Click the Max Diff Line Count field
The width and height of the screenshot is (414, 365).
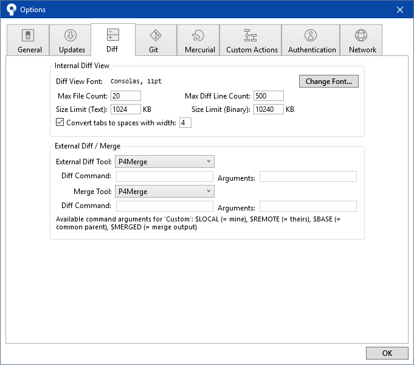[269, 96]
